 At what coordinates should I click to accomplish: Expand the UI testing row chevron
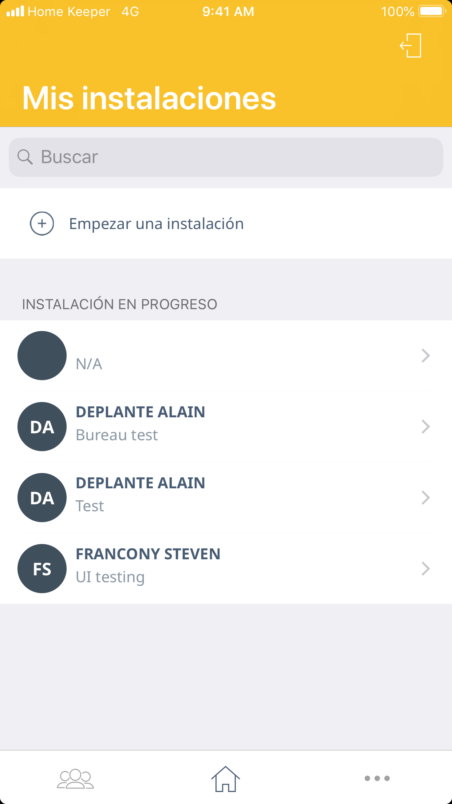425,568
